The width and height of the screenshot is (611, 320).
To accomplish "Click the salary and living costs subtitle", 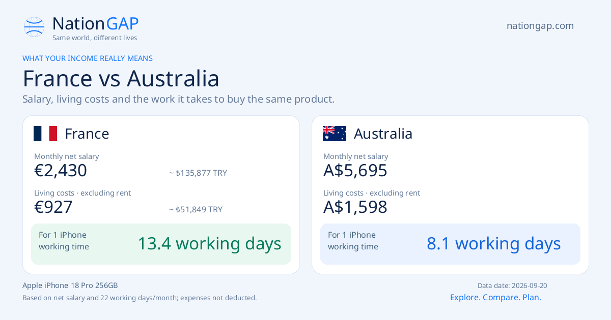I will (179, 99).
